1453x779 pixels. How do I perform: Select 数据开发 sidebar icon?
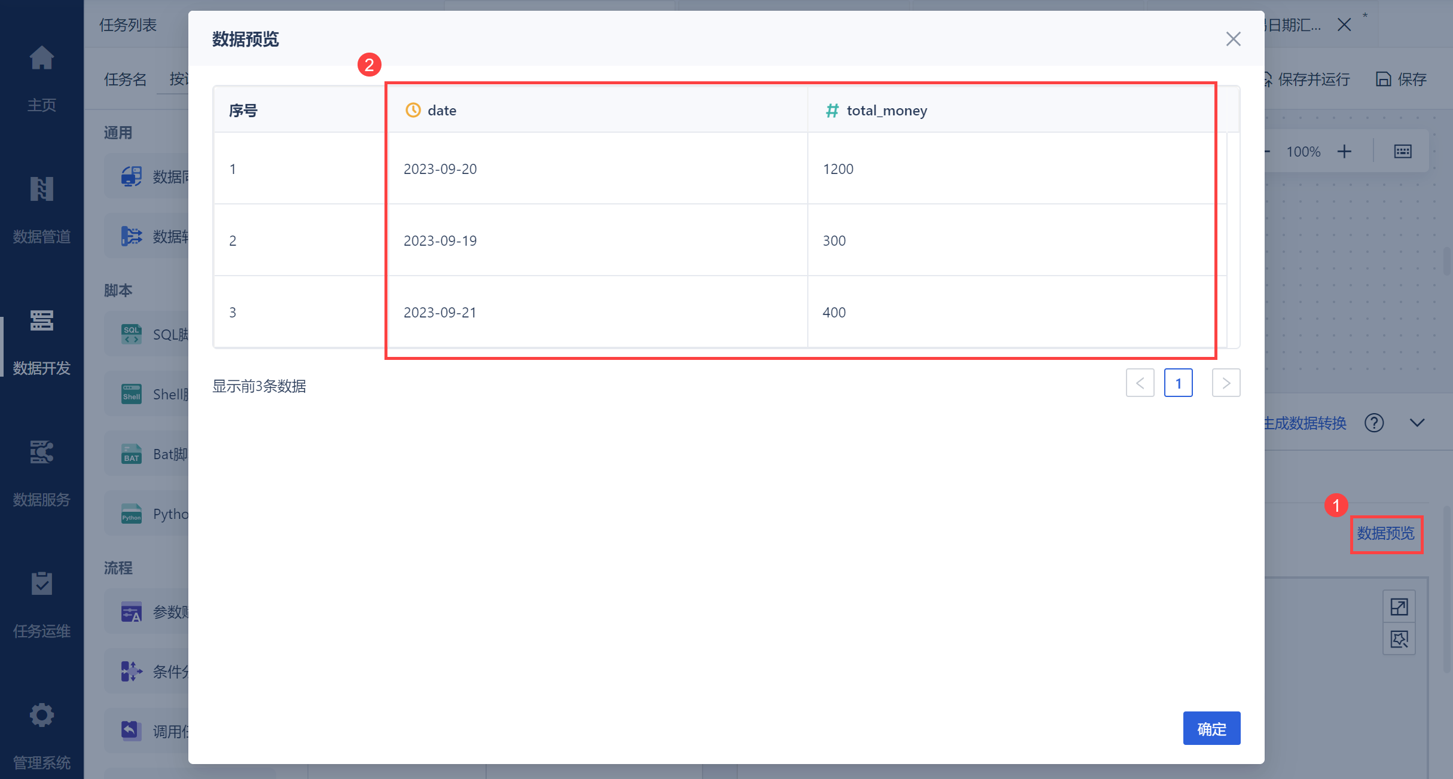pyautogui.click(x=41, y=321)
